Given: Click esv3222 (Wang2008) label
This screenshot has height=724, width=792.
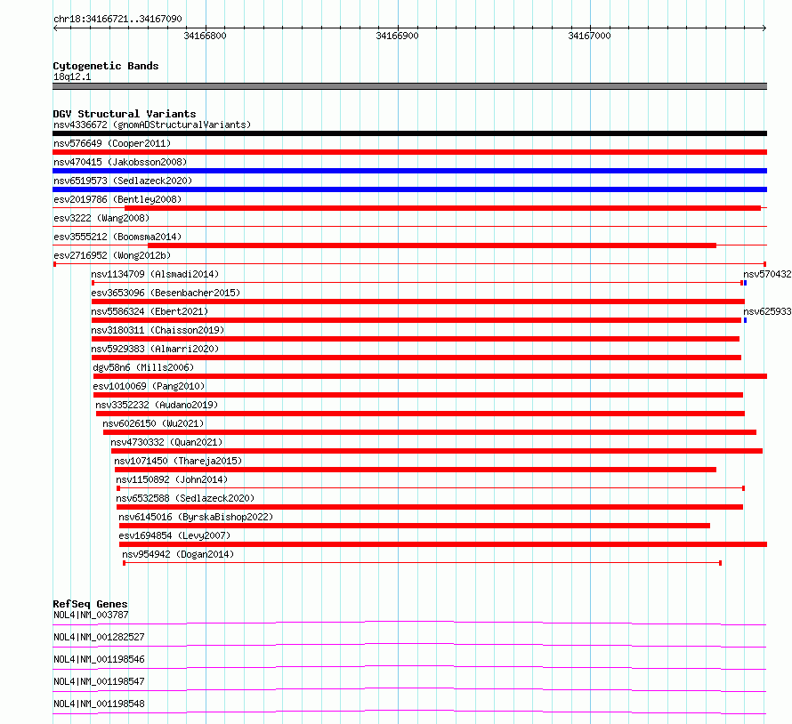Looking at the screenshot, I should tap(101, 218).
